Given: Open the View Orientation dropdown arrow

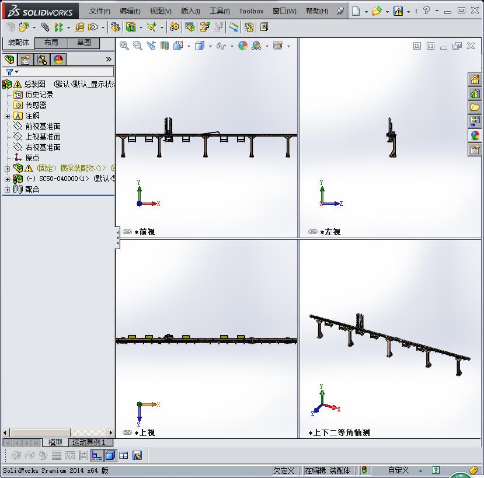Looking at the screenshot, I should point(189,46).
